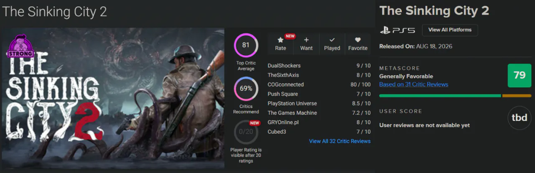
Task: Click the 8.5 / 10 PlayStation Universe score
Action: (x=360, y=104)
